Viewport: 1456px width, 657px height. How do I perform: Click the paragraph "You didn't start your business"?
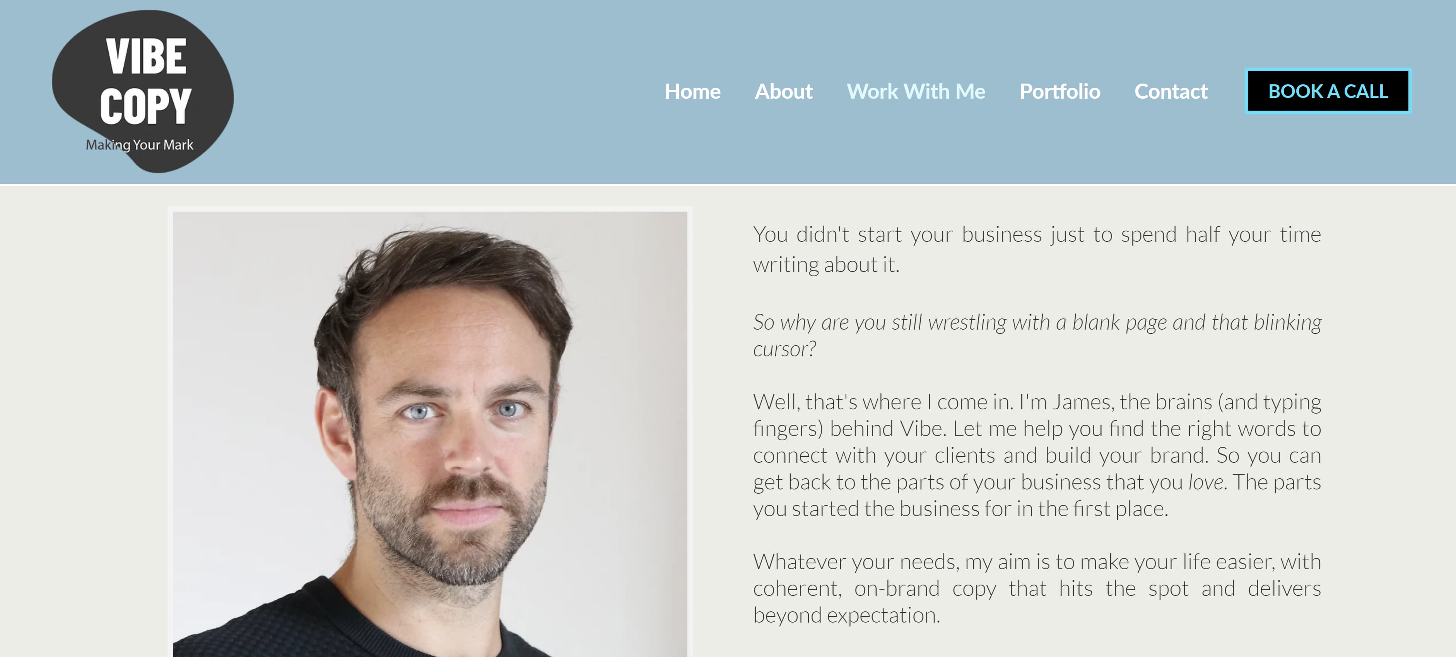[1037, 249]
